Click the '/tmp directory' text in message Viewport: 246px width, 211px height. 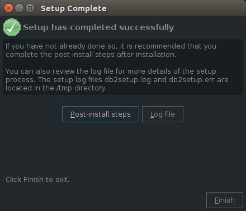[x=82, y=88]
